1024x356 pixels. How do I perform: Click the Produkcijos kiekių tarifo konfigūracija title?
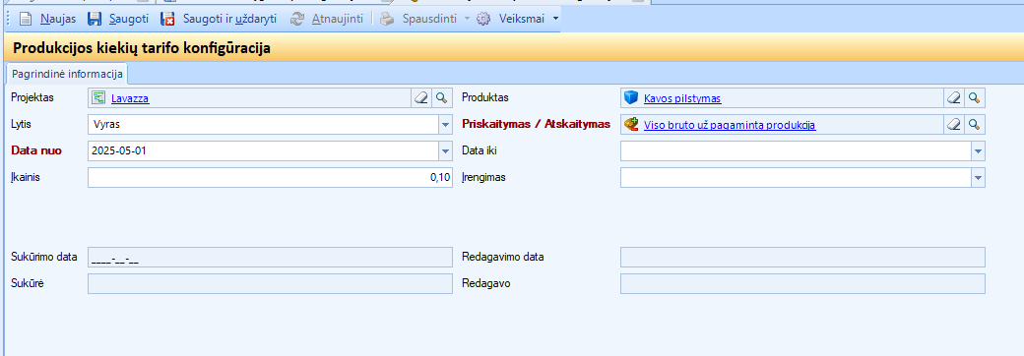click(x=142, y=48)
